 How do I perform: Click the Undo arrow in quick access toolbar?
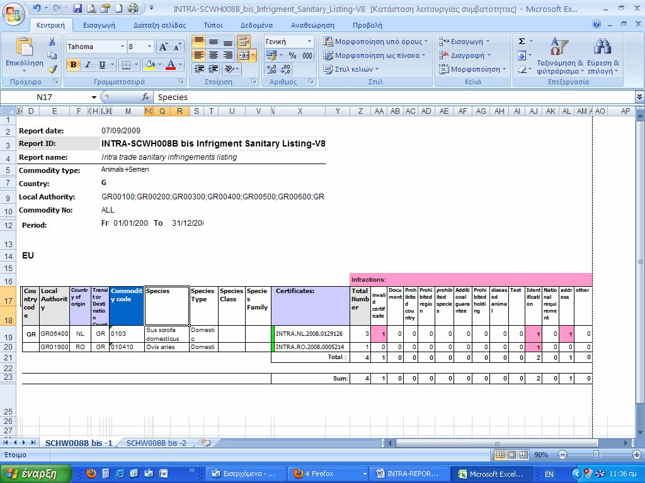pyautogui.click(x=37, y=8)
